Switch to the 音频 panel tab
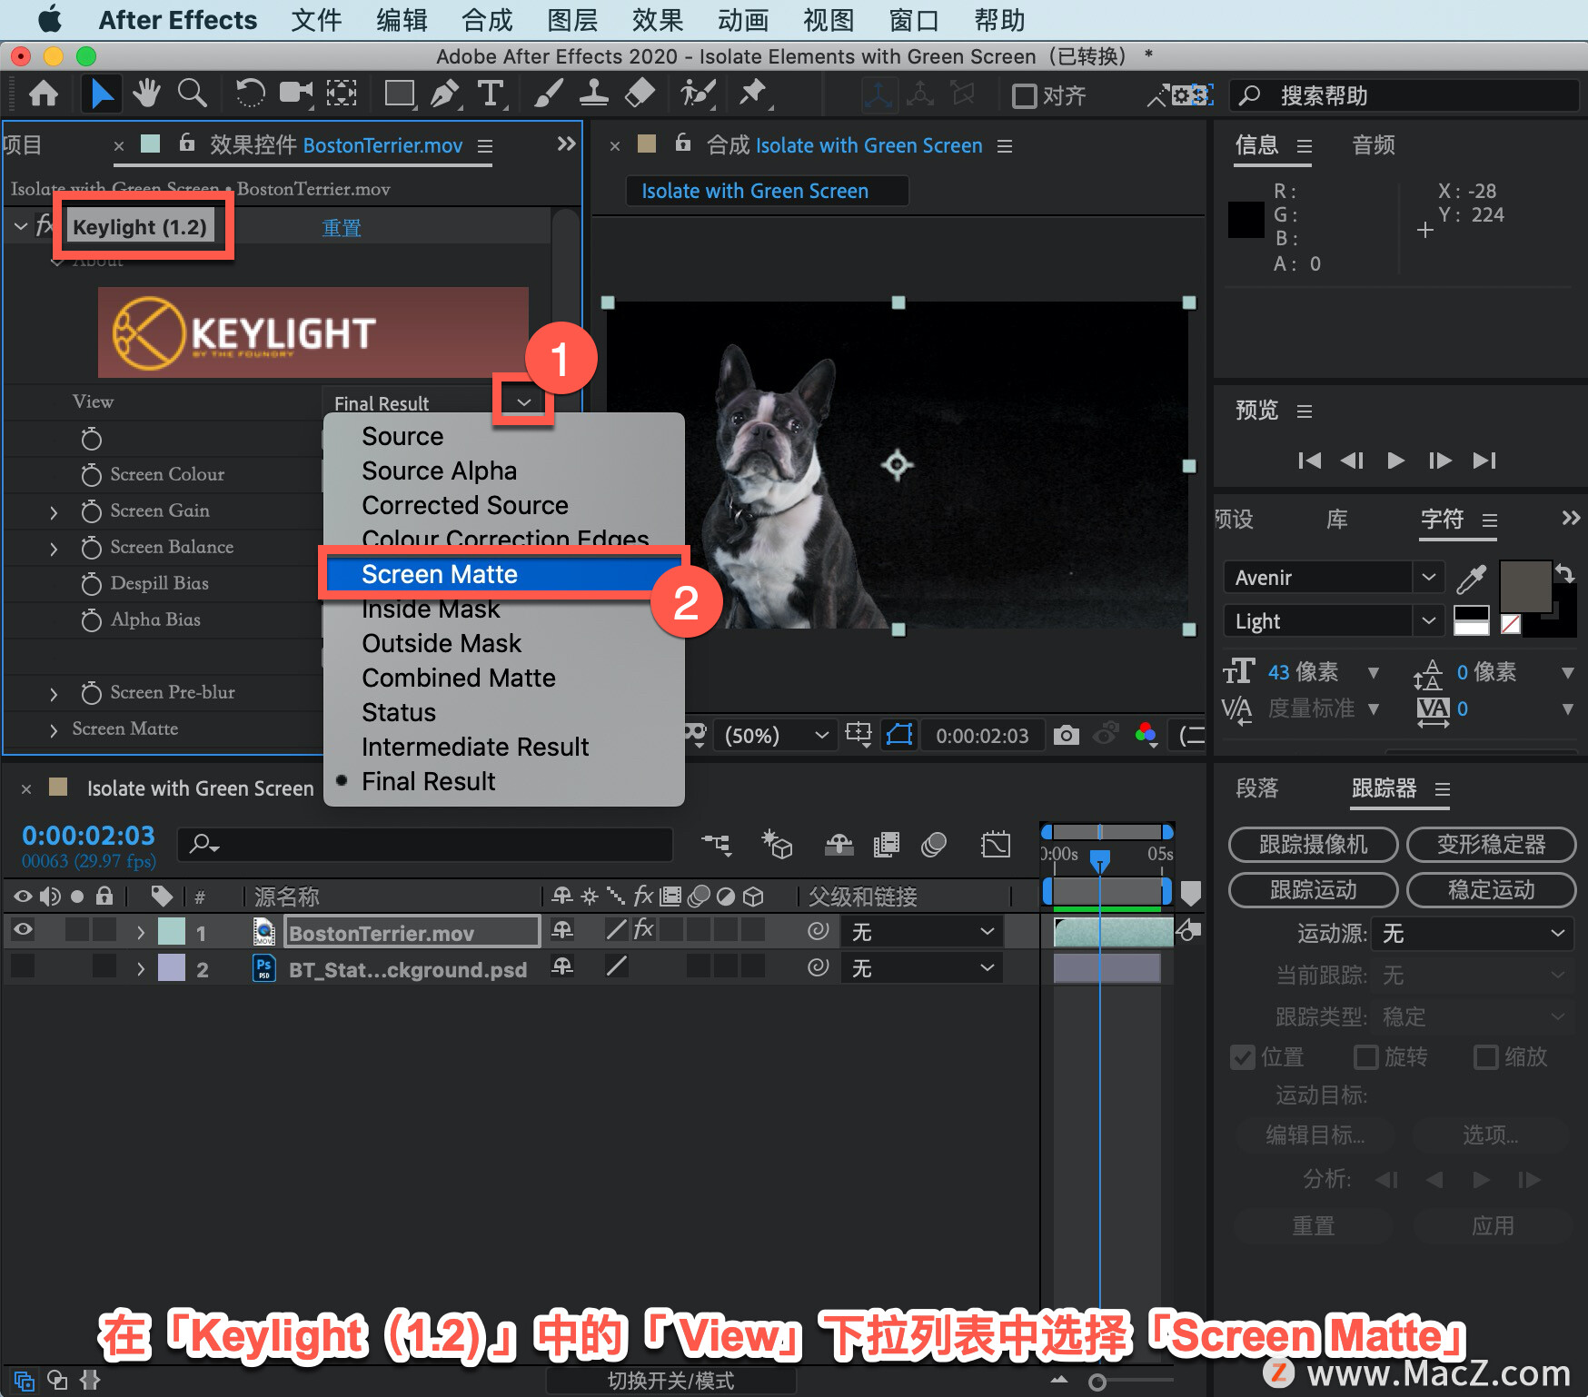Viewport: 1588px width, 1397px height. [1374, 145]
